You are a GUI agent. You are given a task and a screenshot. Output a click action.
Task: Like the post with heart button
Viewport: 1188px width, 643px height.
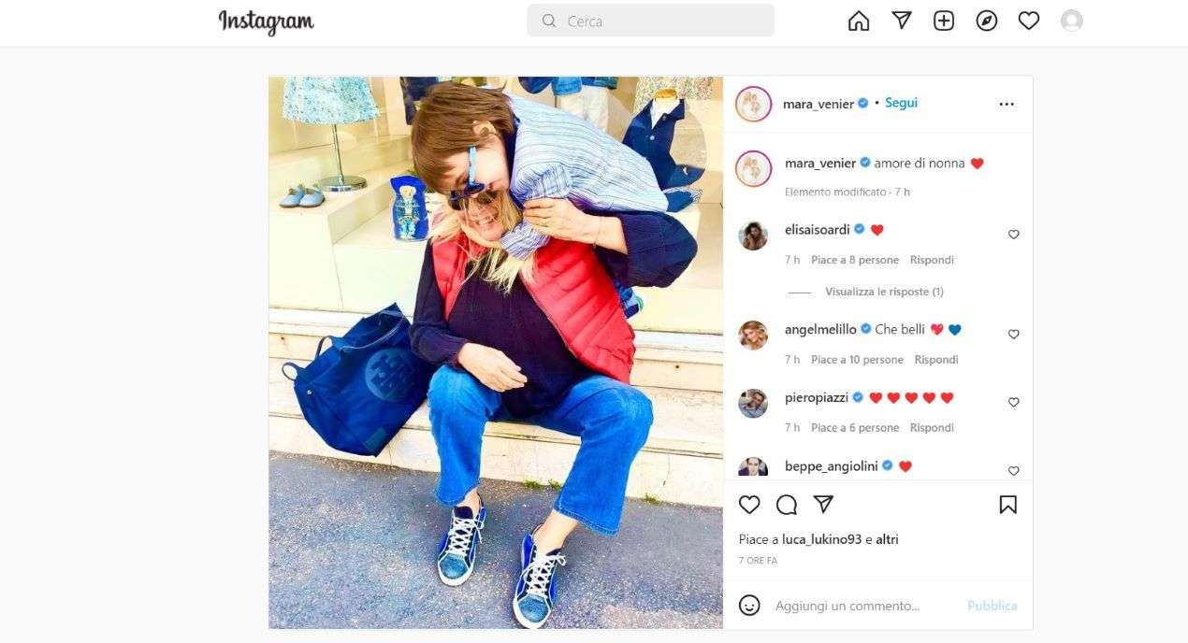pos(749,505)
